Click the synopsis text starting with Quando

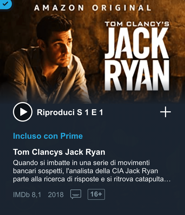click(x=92, y=171)
